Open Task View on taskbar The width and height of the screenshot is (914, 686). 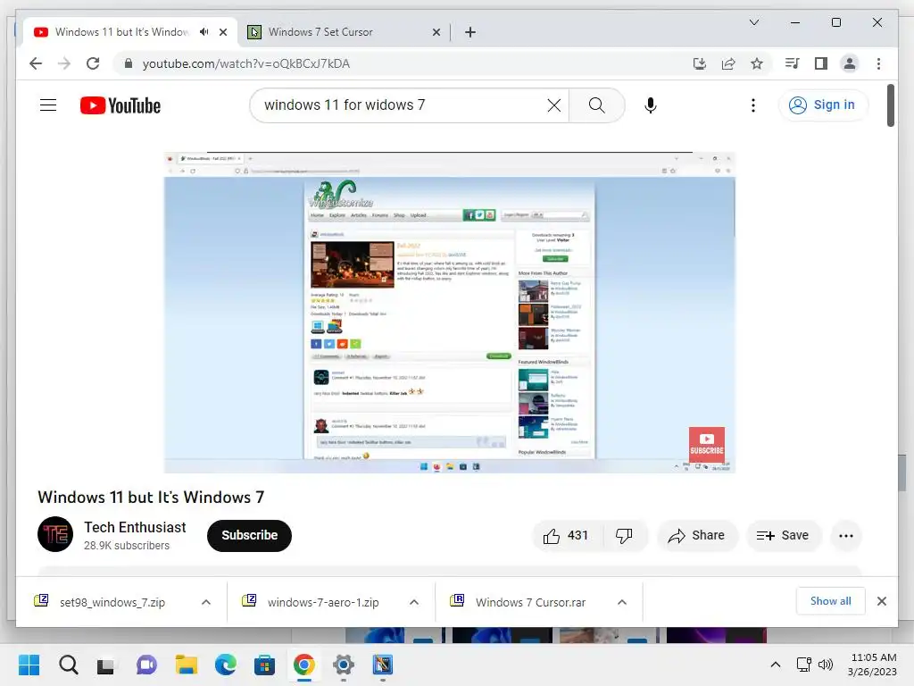(x=107, y=665)
